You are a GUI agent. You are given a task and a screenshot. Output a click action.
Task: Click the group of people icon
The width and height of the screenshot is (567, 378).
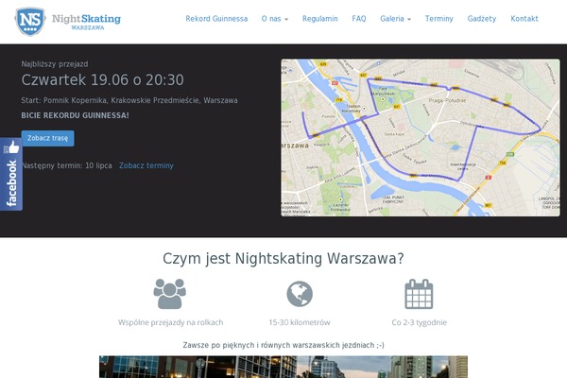[169, 294]
